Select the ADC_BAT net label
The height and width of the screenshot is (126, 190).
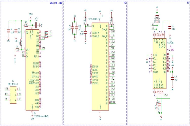[113, 102]
